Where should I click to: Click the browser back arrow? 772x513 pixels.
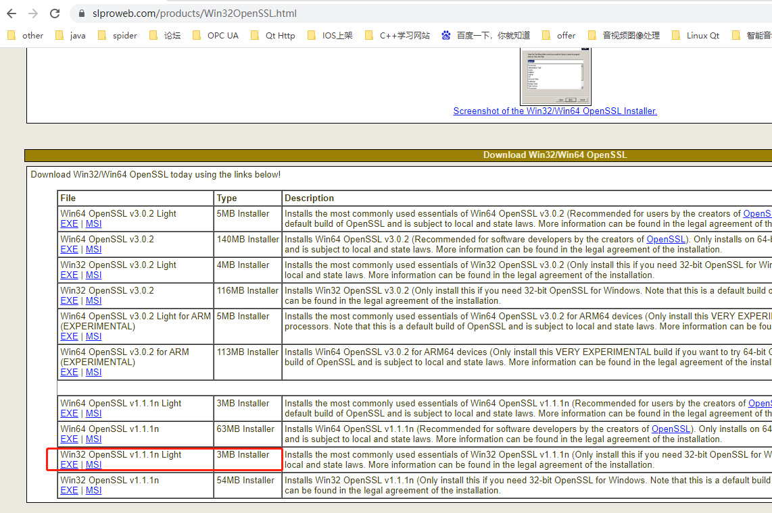point(11,13)
